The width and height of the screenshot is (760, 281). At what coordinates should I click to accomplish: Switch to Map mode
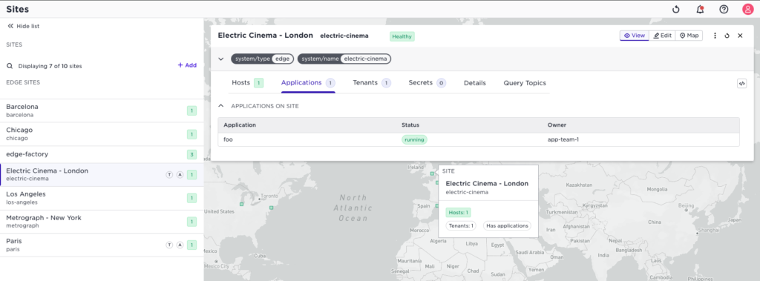pyautogui.click(x=689, y=36)
